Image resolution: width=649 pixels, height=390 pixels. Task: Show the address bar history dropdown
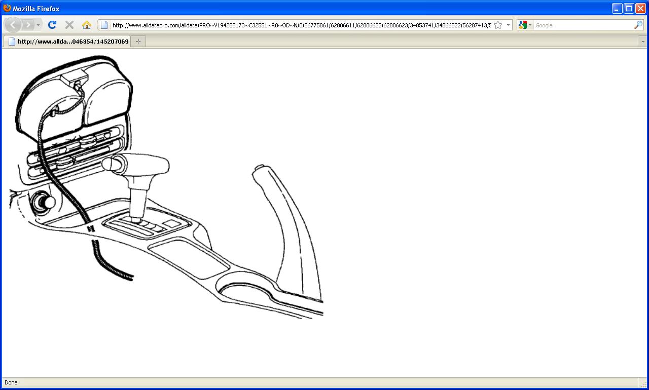click(508, 25)
